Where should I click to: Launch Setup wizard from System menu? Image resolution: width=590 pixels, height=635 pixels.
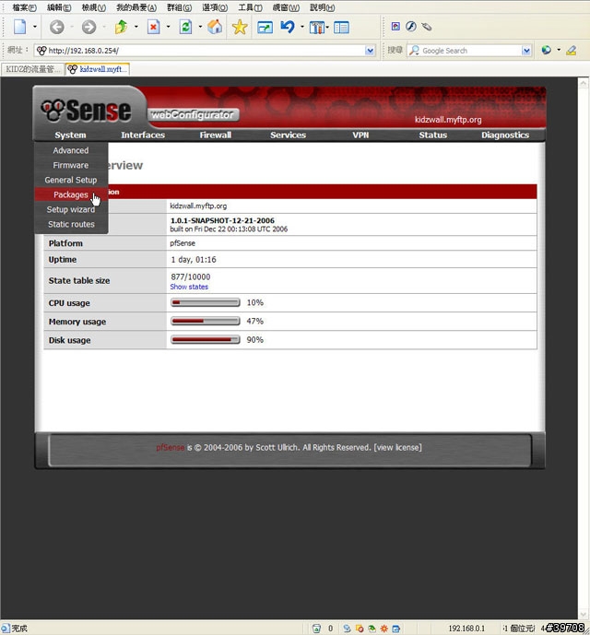(x=71, y=209)
